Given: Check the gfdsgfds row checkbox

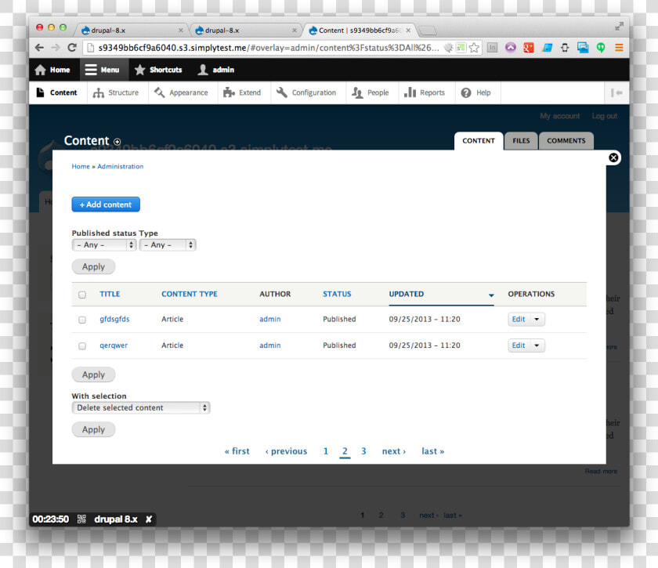Looking at the screenshot, I should tap(82, 320).
